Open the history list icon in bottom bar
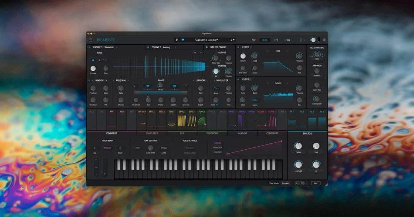The height and width of the screenshot is (217, 414). (x=302, y=183)
